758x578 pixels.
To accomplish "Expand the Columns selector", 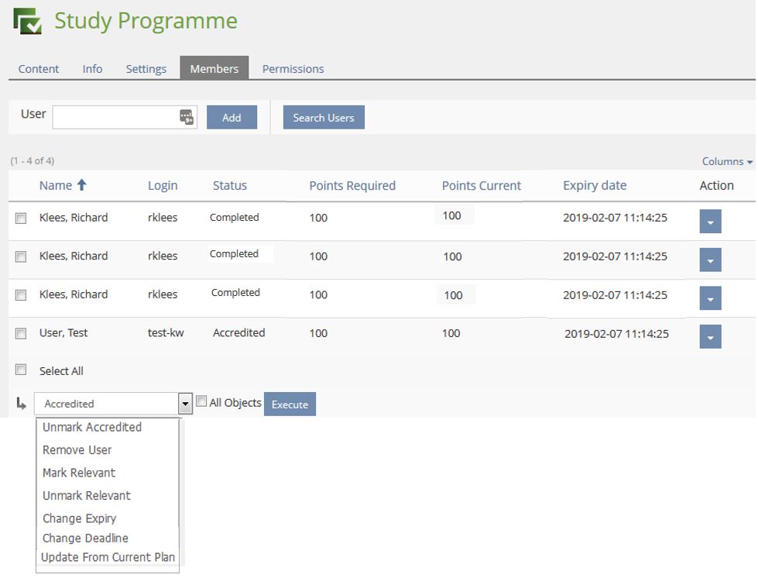I will [726, 161].
